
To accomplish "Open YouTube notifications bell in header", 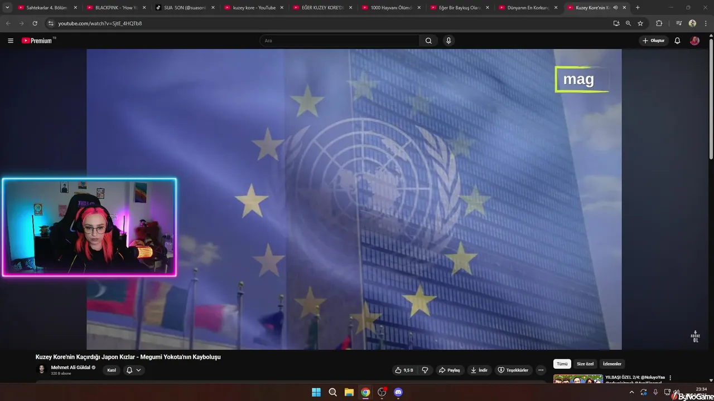I will click(x=677, y=41).
